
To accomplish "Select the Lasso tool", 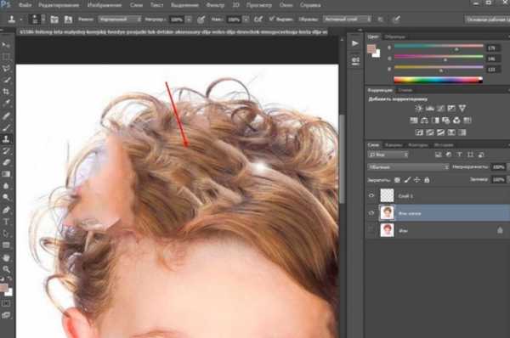I will tap(6, 68).
